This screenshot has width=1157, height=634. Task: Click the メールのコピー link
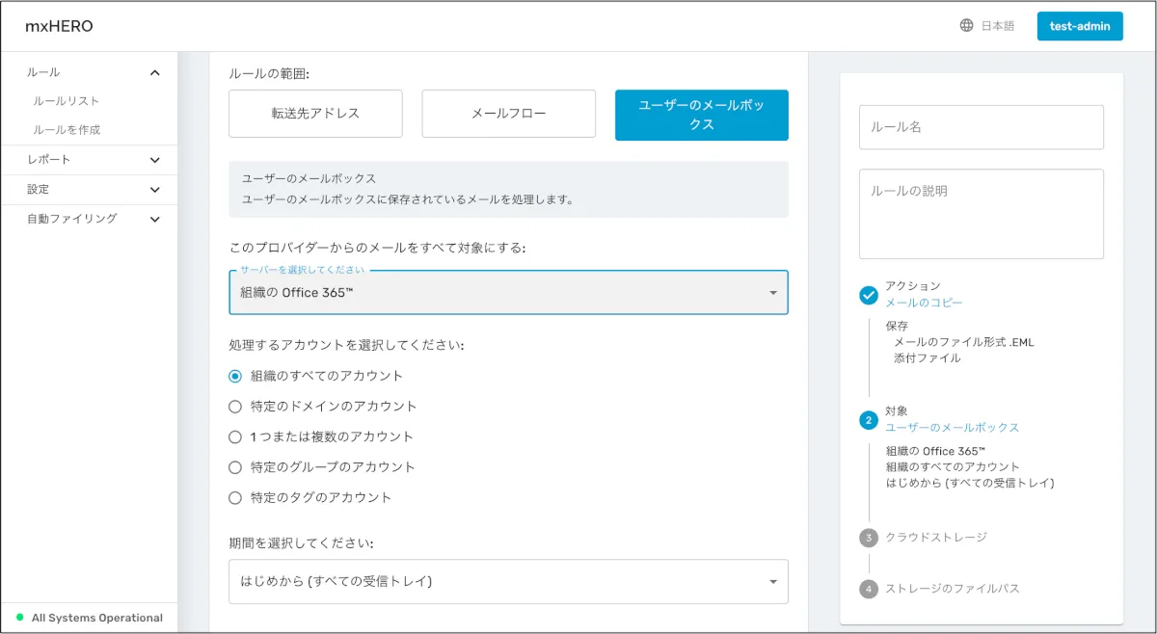[924, 303]
